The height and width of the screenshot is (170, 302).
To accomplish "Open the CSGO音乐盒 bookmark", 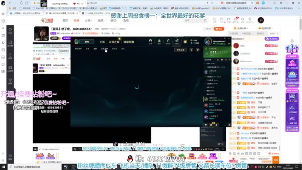I will [284, 8].
